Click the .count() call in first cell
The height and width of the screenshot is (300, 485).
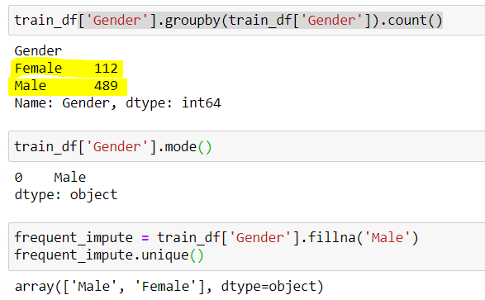[411, 21]
